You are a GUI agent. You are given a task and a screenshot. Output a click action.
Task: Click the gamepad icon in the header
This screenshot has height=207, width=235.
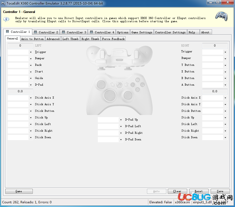tap(221, 16)
